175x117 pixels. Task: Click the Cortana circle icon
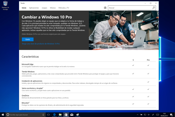click(x=8, y=115)
